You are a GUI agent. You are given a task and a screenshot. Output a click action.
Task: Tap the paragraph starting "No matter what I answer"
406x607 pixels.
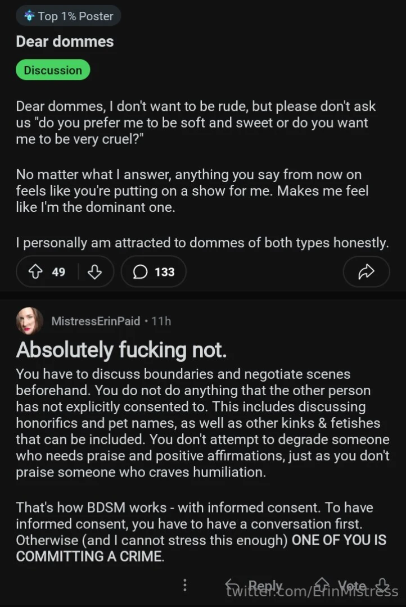point(192,191)
